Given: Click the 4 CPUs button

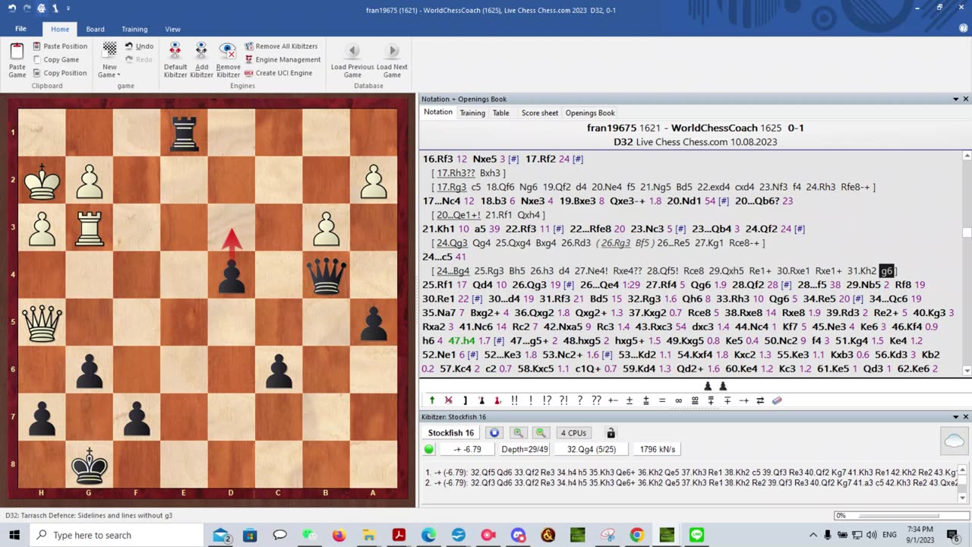Looking at the screenshot, I should (x=573, y=433).
